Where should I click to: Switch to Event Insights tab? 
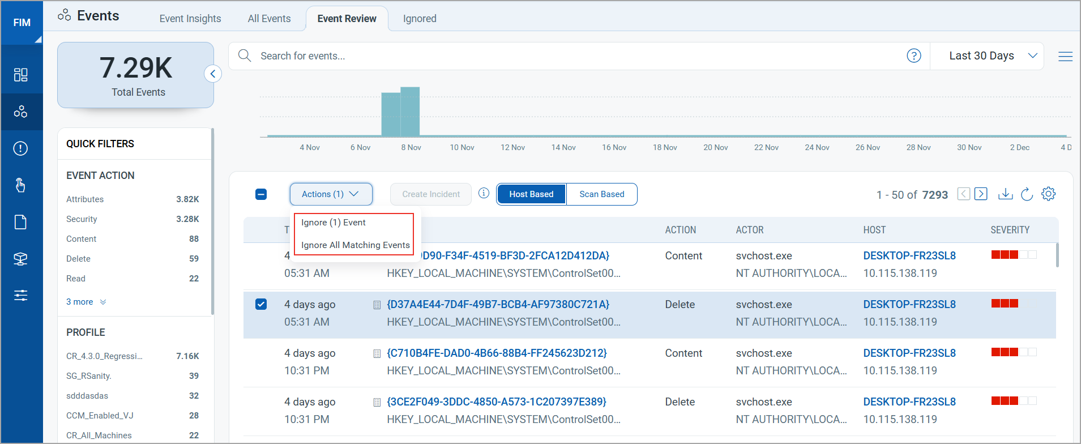coord(190,19)
